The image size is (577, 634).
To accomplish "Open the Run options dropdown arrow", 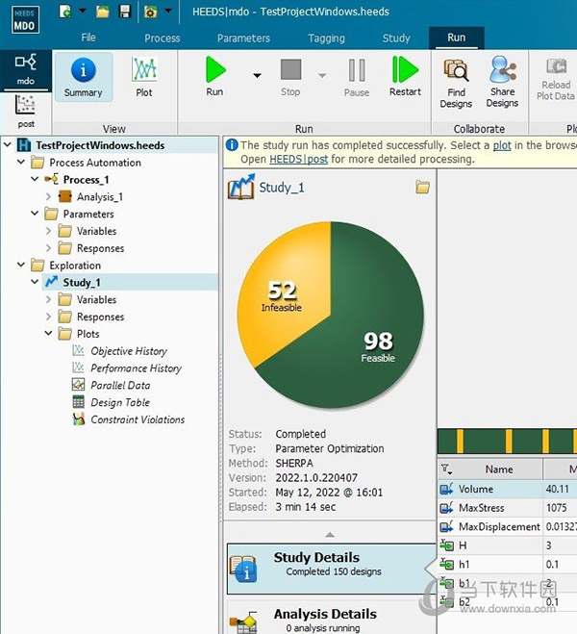I will [257, 75].
